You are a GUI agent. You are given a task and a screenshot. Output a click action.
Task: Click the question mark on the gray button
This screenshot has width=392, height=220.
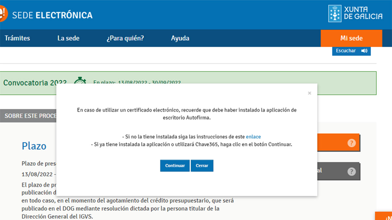click(351, 171)
